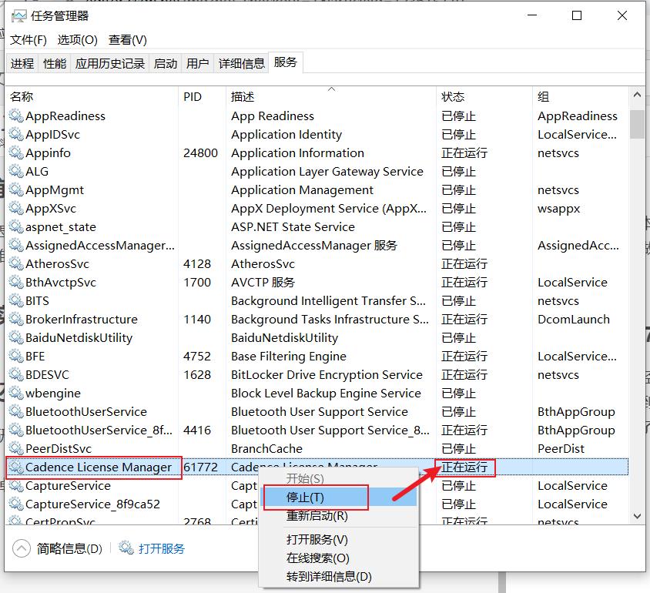Screen dimensions: 650x593
Task: Click the Application Layer Gateway Service description
Action: tap(327, 171)
